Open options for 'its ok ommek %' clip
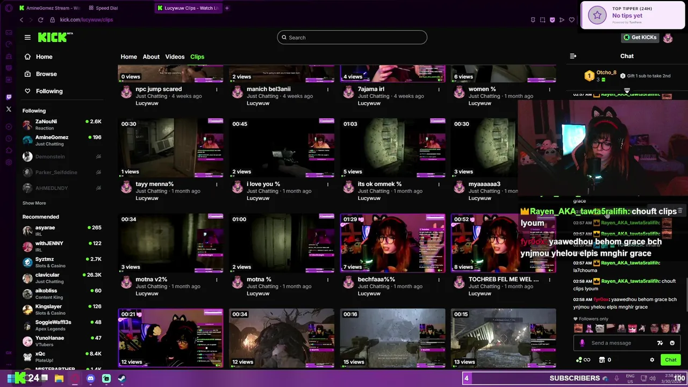688x387 pixels. point(439,184)
